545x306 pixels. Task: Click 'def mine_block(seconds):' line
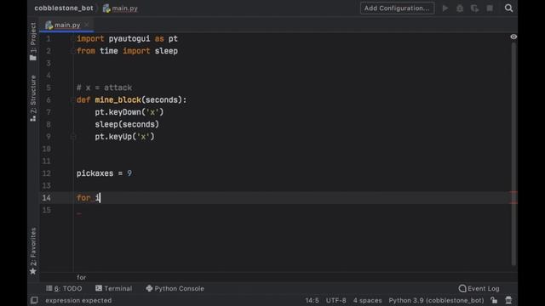click(x=131, y=100)
